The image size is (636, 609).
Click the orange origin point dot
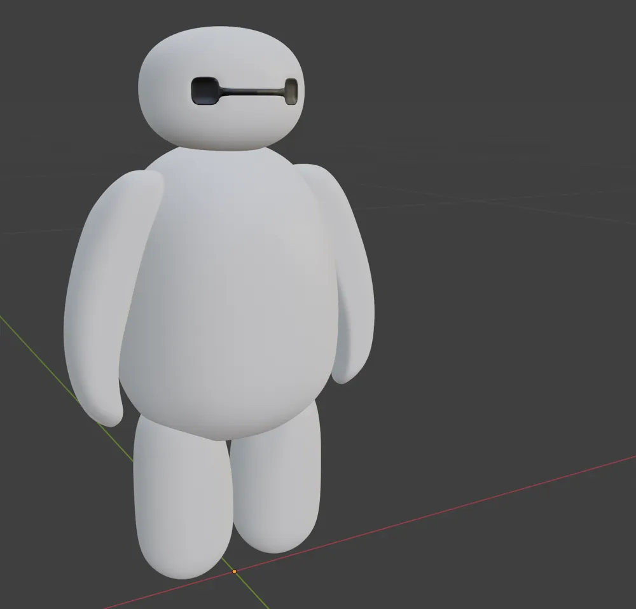234,571
